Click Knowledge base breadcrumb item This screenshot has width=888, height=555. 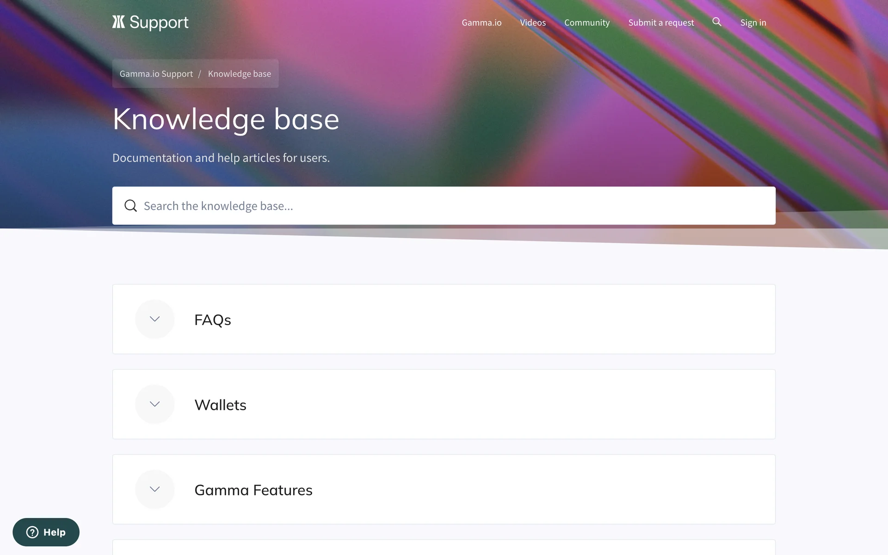pyautogui.click(x=240, y=74)
